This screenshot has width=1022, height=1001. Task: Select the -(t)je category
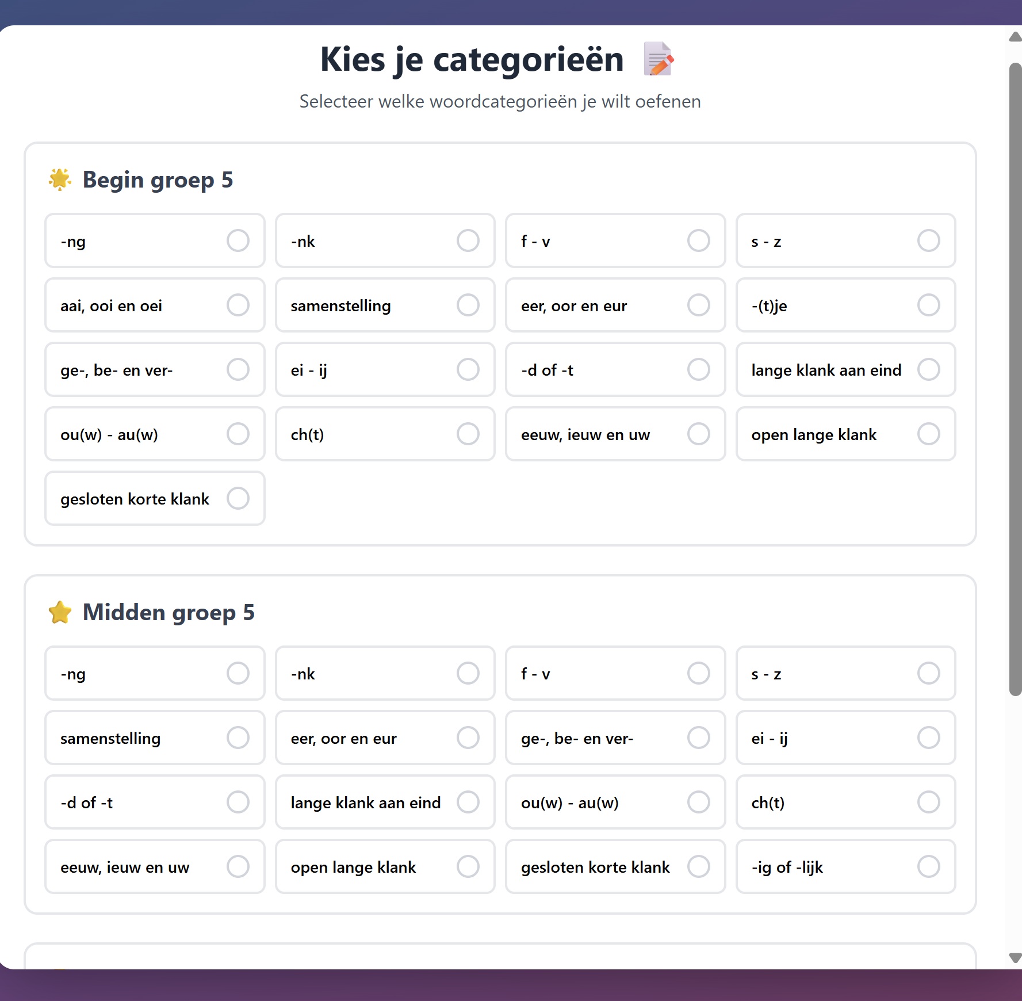pyautogui.click(x=845, y=305)
